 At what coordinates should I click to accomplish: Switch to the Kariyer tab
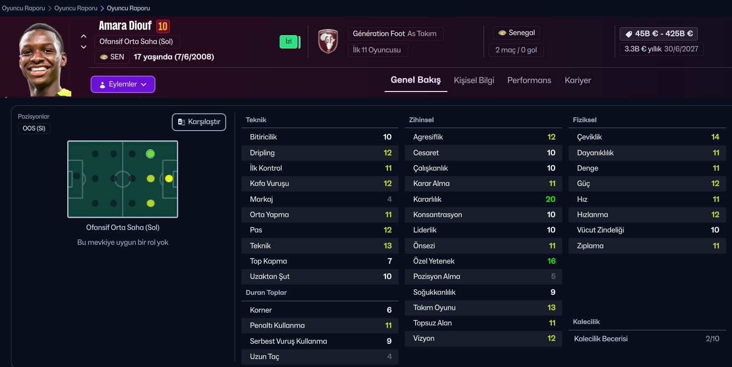[x=578, y=80]
